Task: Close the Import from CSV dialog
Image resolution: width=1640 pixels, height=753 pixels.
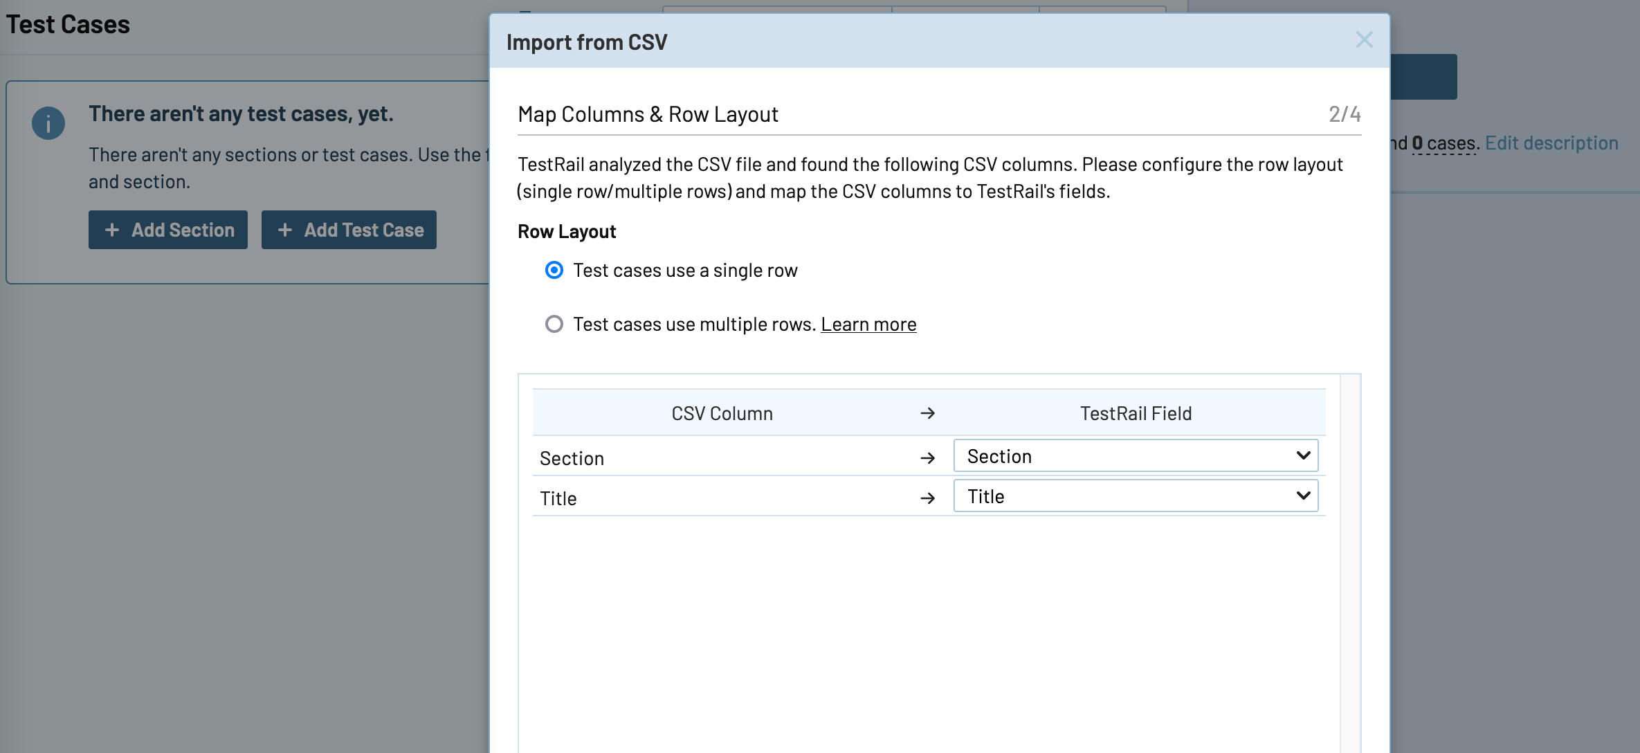Action: pyautogui.click(x=1364, y=40)
